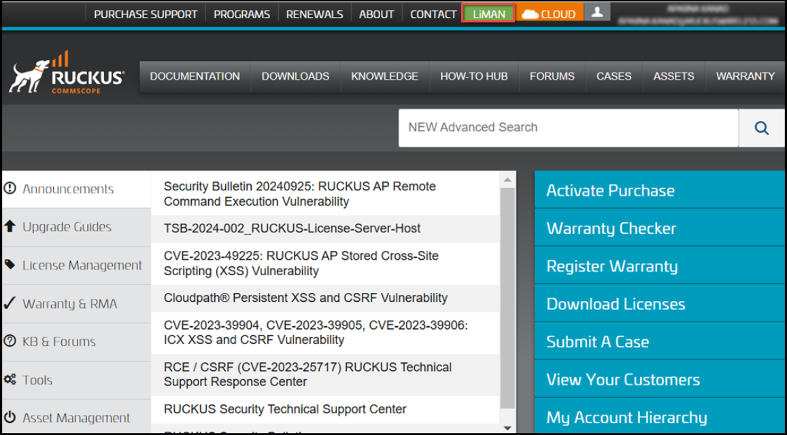Image resolution: width=787 pixels, height=435 pixels.
Task: Open the CONTACT menu item
Action: (x=433, y=14)
